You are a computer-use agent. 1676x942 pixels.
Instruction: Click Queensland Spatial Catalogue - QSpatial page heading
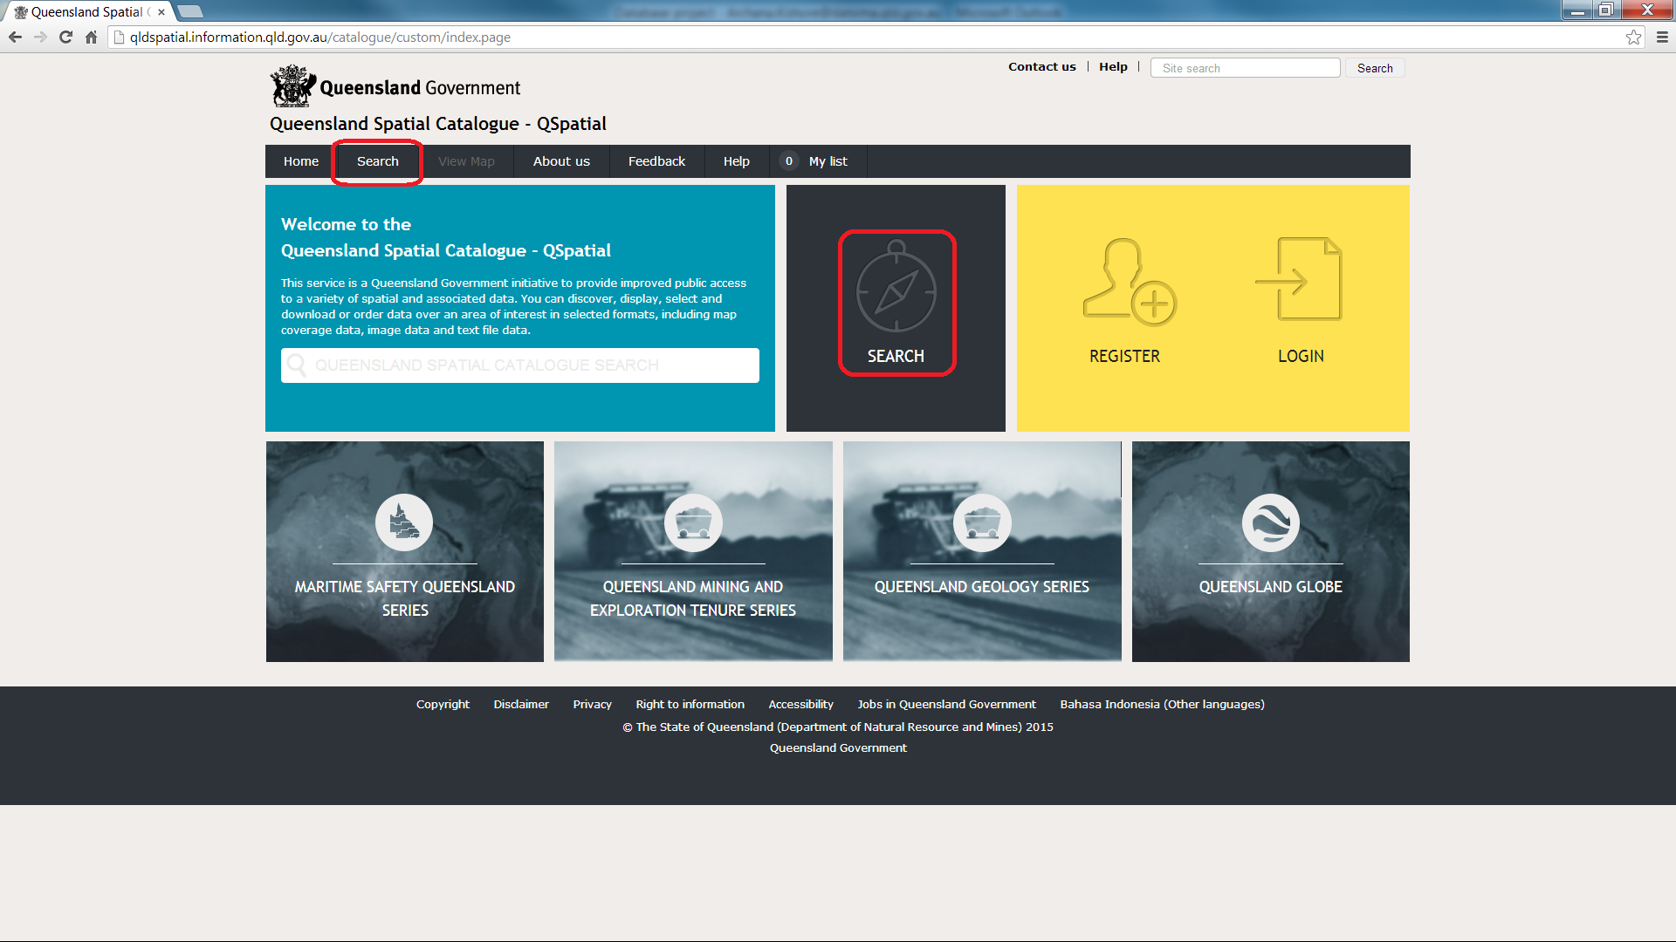(x=438, y=124)
